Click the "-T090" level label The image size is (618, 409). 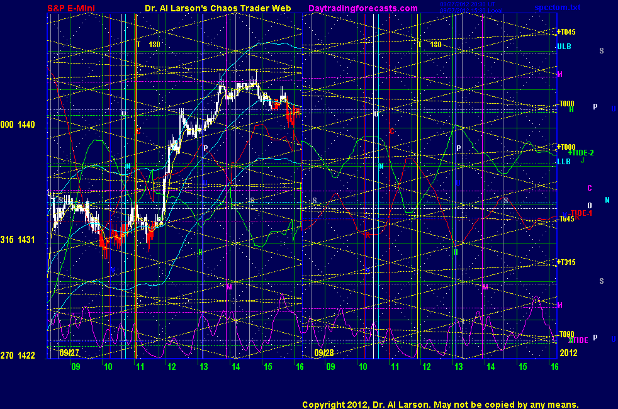tap(566, 335)
